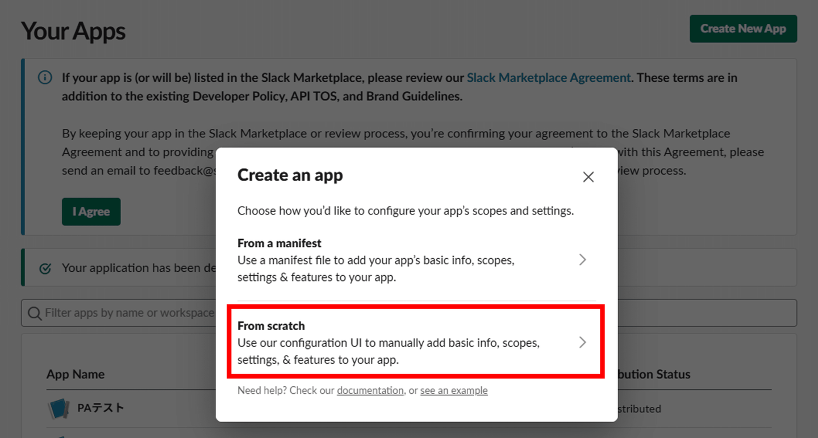Viewport: 818px width, 438px height.
Task: Open the Slack Marketplace Agreement link
Action: click(x=548, y=78)
